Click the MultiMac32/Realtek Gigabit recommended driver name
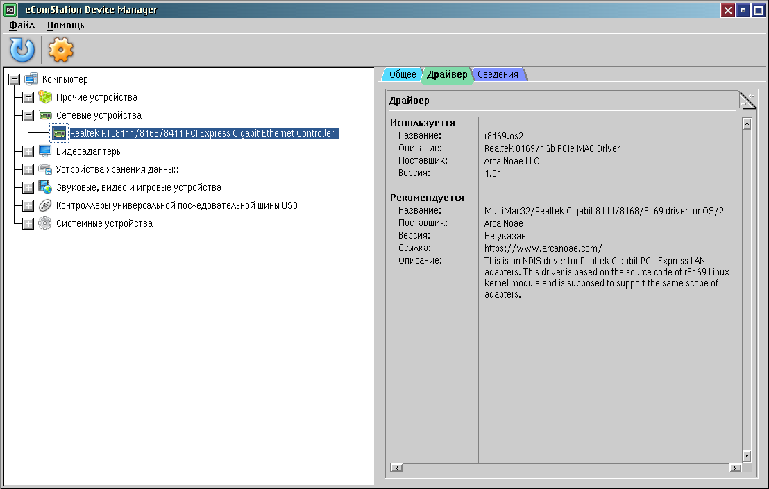 point(604,211)
